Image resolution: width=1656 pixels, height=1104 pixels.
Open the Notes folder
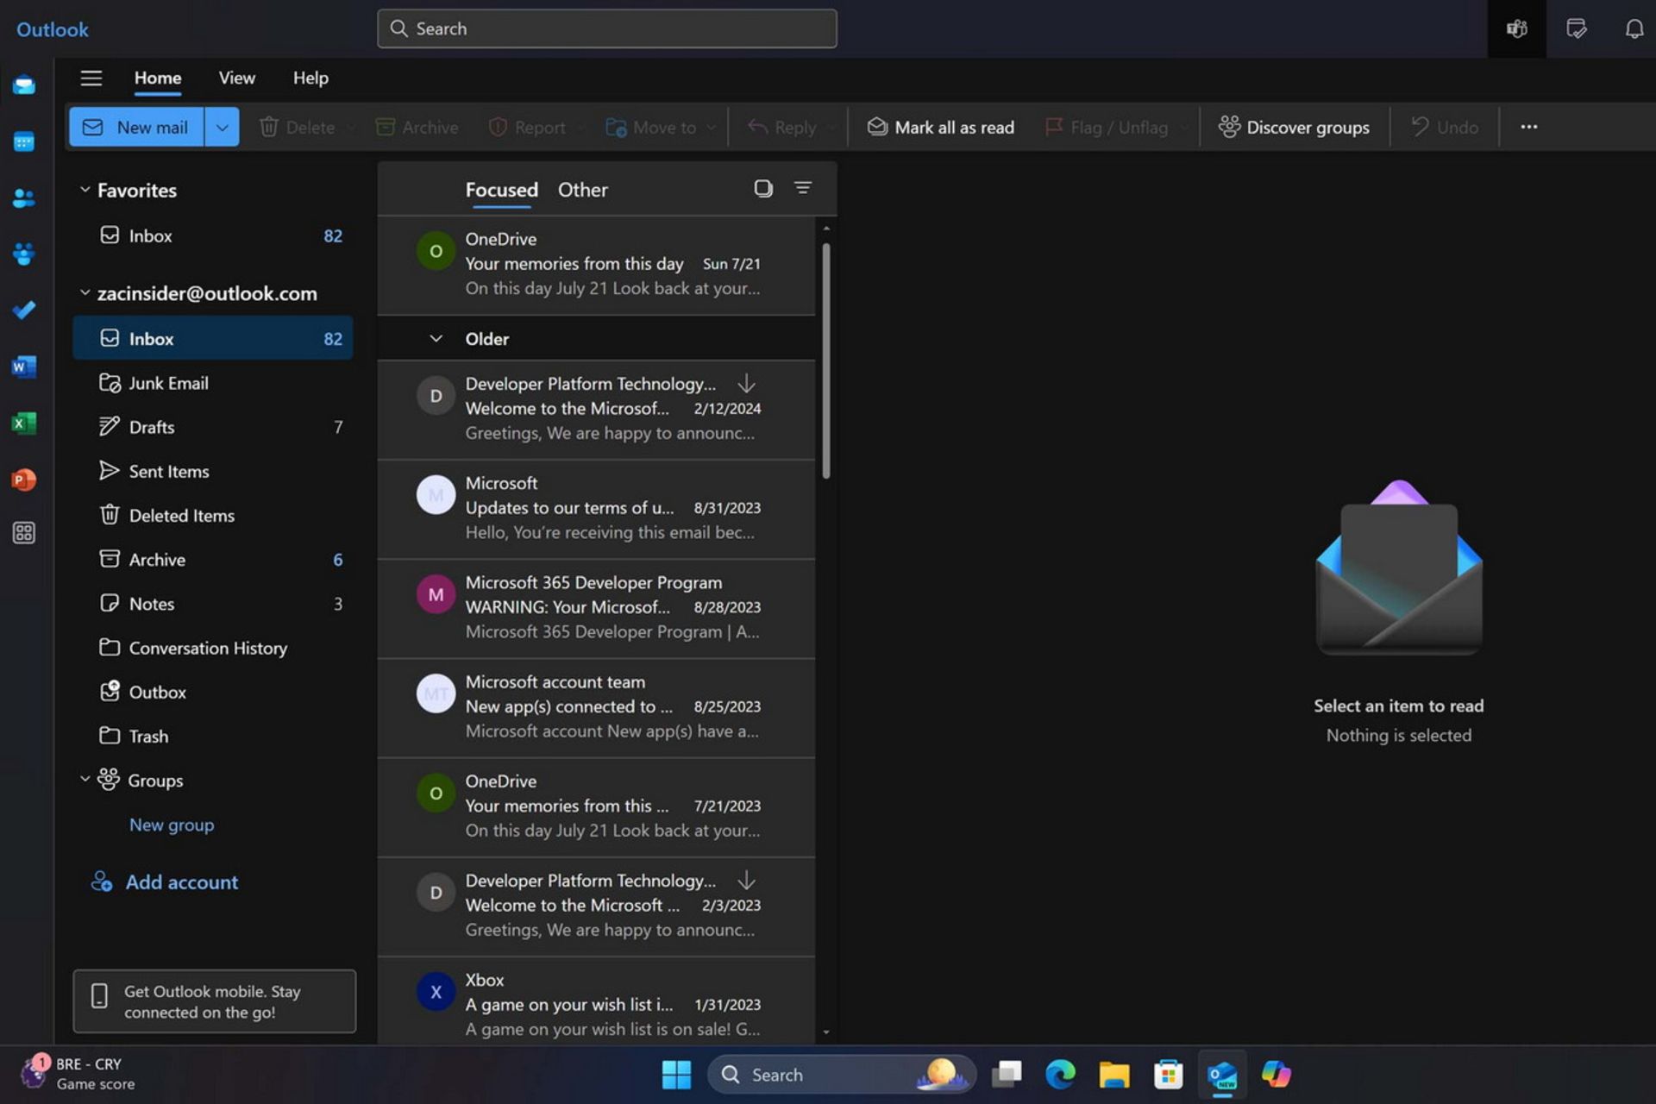[213, 604]
